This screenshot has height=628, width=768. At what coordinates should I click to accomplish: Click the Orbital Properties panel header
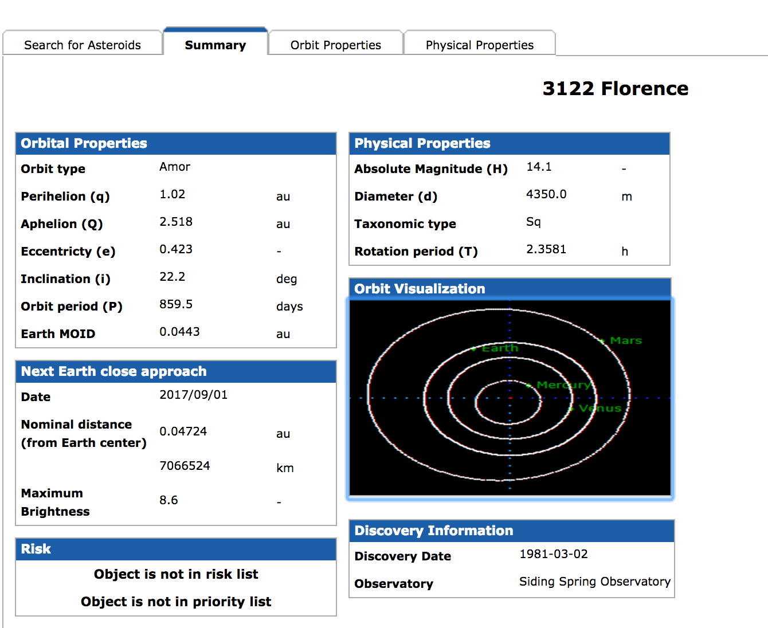176,143
